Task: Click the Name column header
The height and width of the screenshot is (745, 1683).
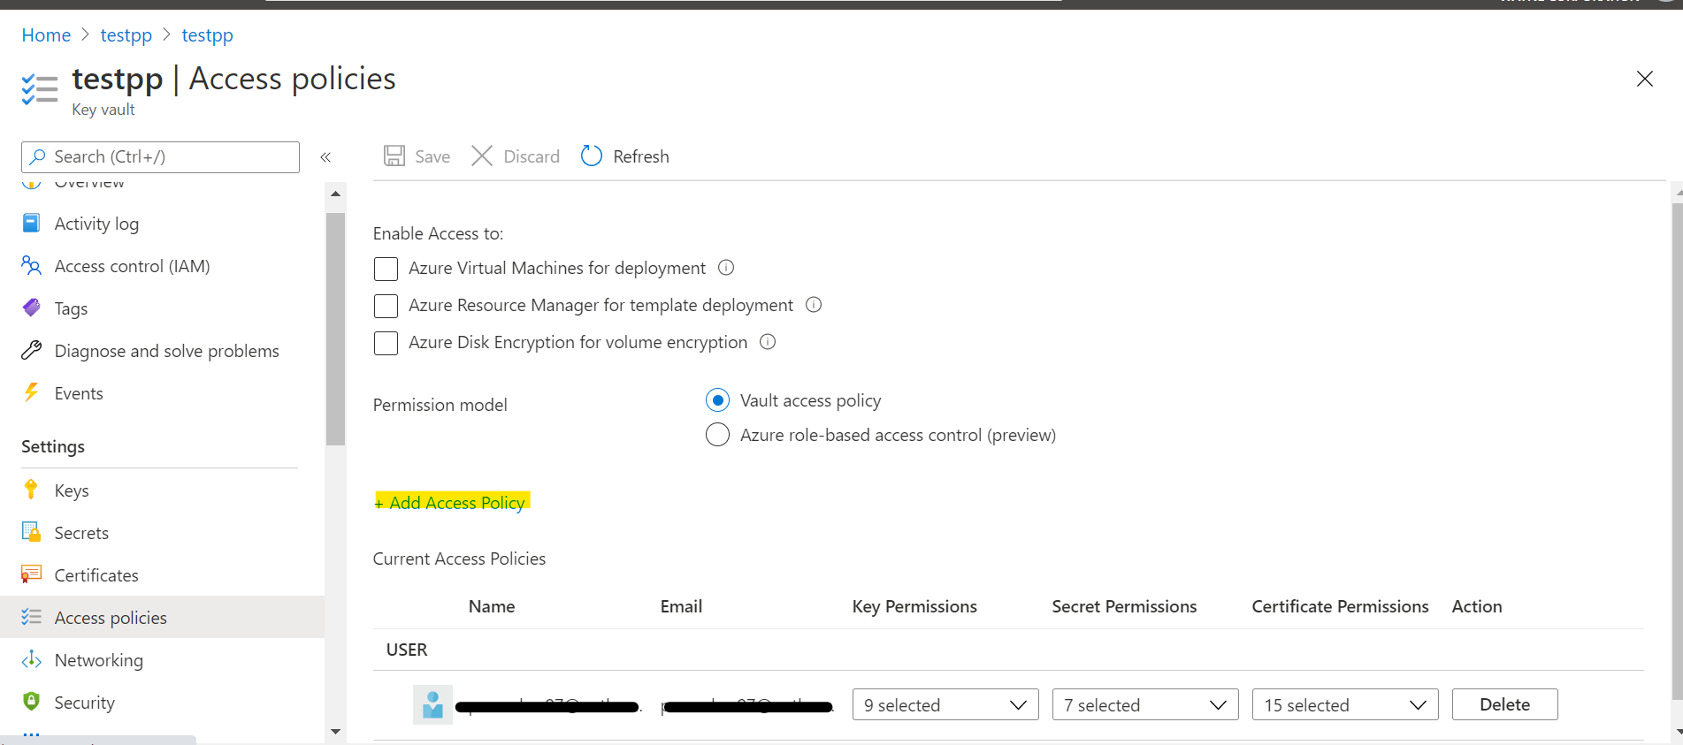Action: click(492, 606)
